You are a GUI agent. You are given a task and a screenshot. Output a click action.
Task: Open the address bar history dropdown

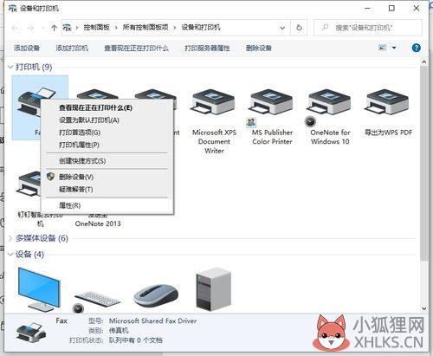[x=282, y=28]
